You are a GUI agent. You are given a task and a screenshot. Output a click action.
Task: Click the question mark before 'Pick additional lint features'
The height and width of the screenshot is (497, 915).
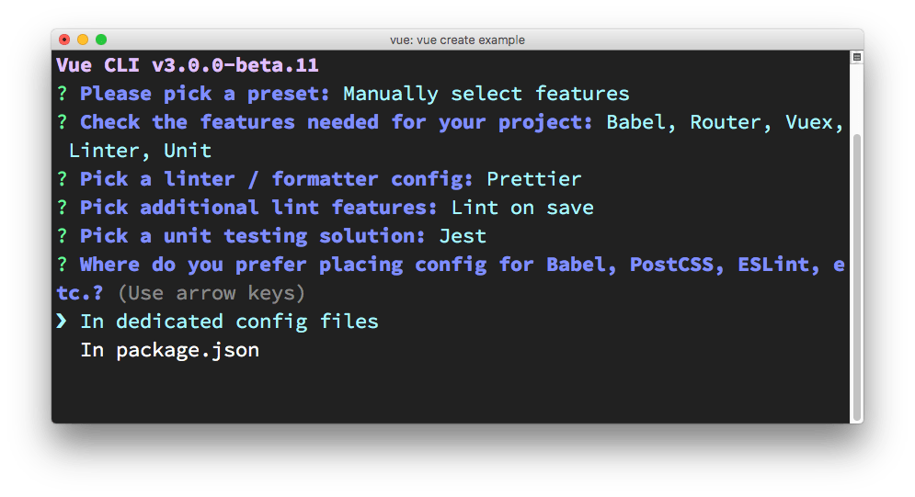coord(62,208)
